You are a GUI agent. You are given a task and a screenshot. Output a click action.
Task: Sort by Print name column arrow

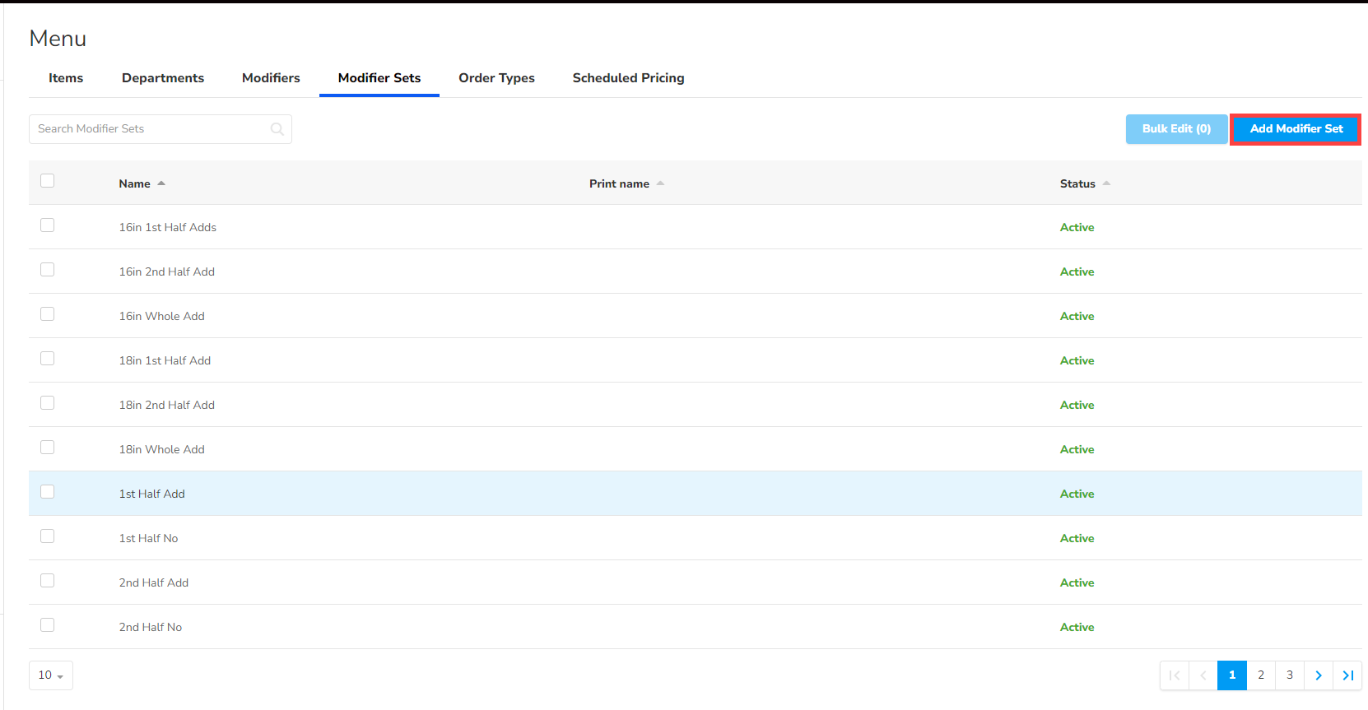(x=660, y=183)
